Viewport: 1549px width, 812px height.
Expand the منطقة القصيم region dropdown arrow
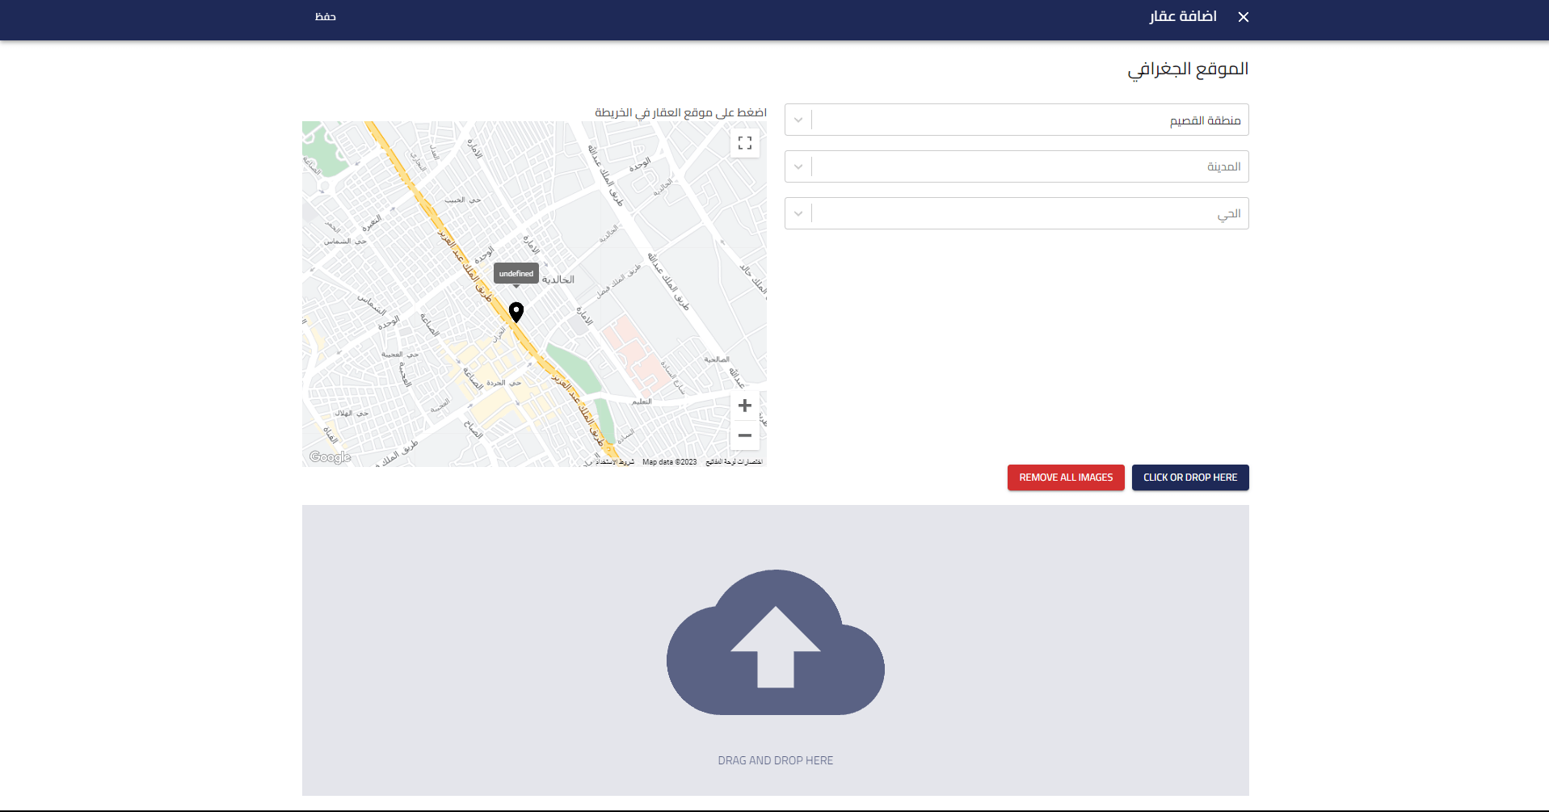[x=798, y=120]
